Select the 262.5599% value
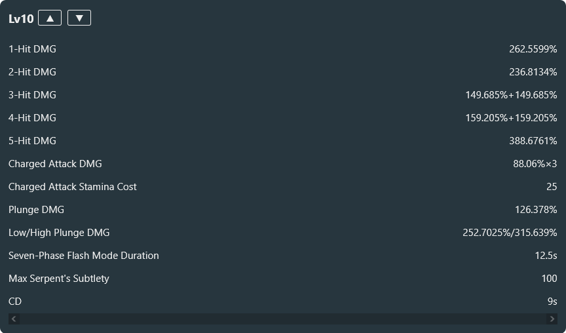566x333 pixels. pos(533,49)
